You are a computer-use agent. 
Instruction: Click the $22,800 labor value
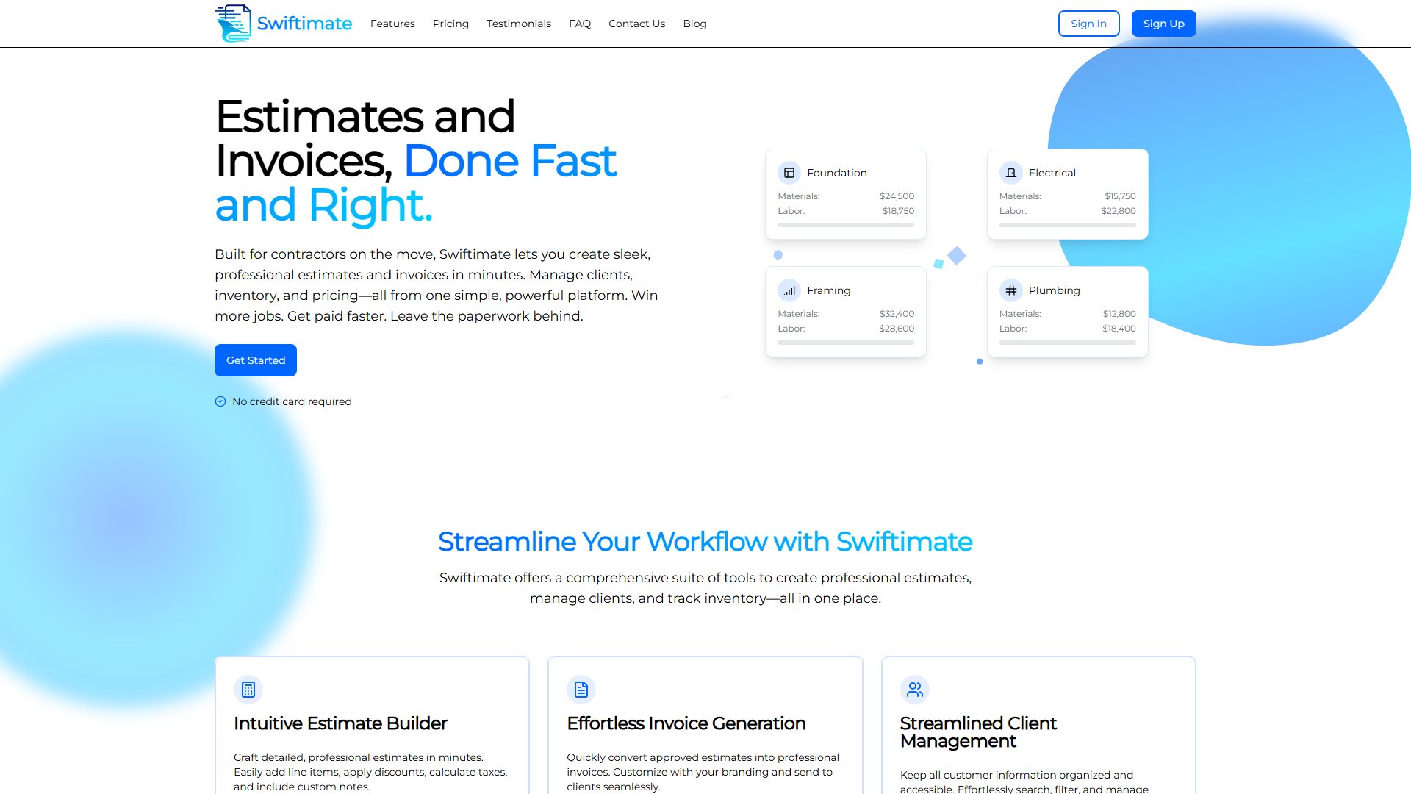(1119, 211)
